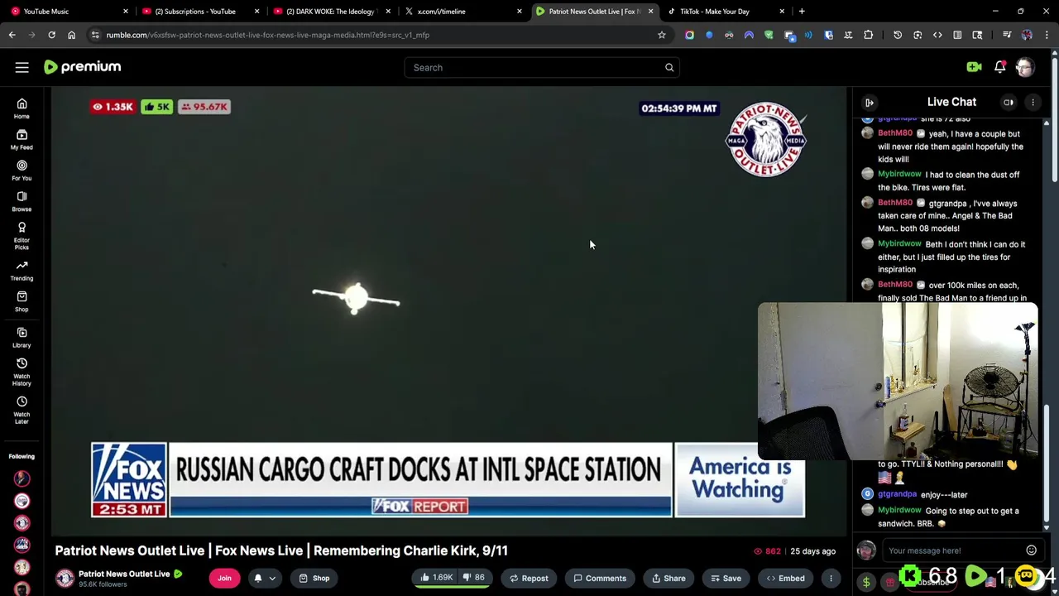Like the video with thumbs up 1.69K
This screenshot has width=1059, height=596.
click(436, 578)
